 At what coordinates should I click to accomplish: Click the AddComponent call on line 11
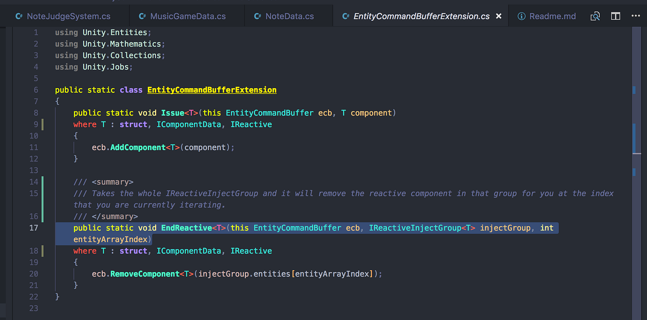click(137, 147)
